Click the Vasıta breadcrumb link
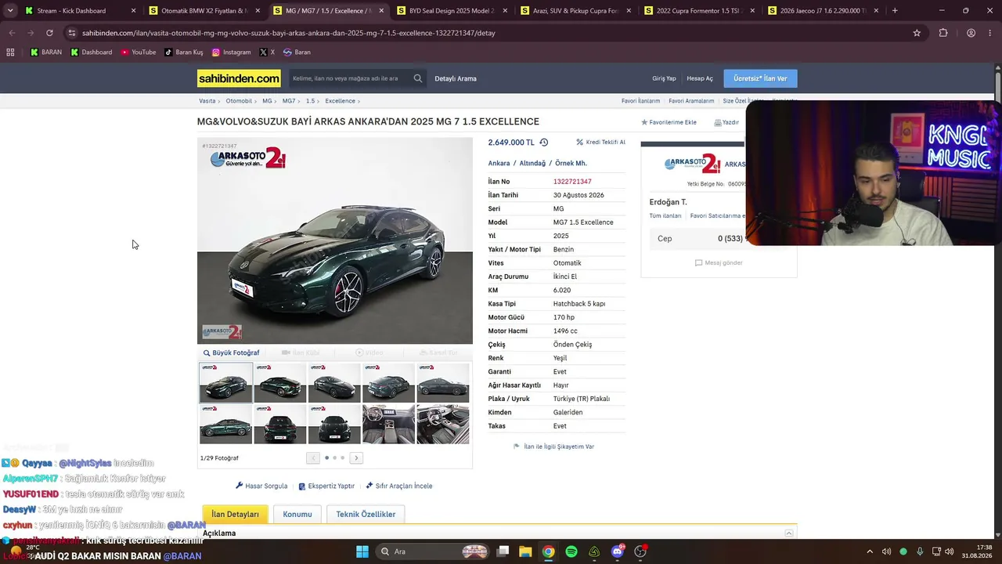 [x=207, y=101]
